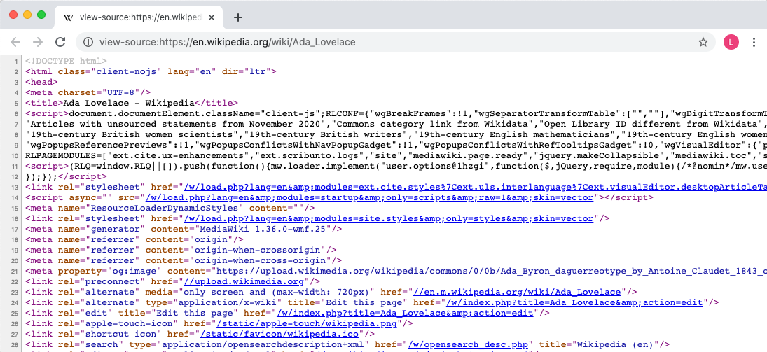Close the view-source Wikipedia tab
The width and height of the screenshot is (767, 352).
click(x=212, y=17)
